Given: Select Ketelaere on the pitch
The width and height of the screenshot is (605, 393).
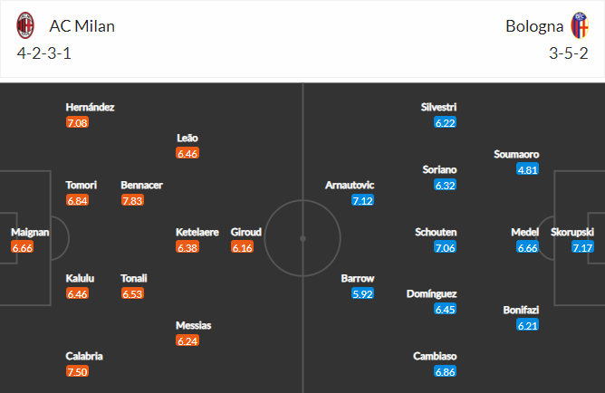Looking at the screenshot, I should pyautogui.click(x=197, y=232).
